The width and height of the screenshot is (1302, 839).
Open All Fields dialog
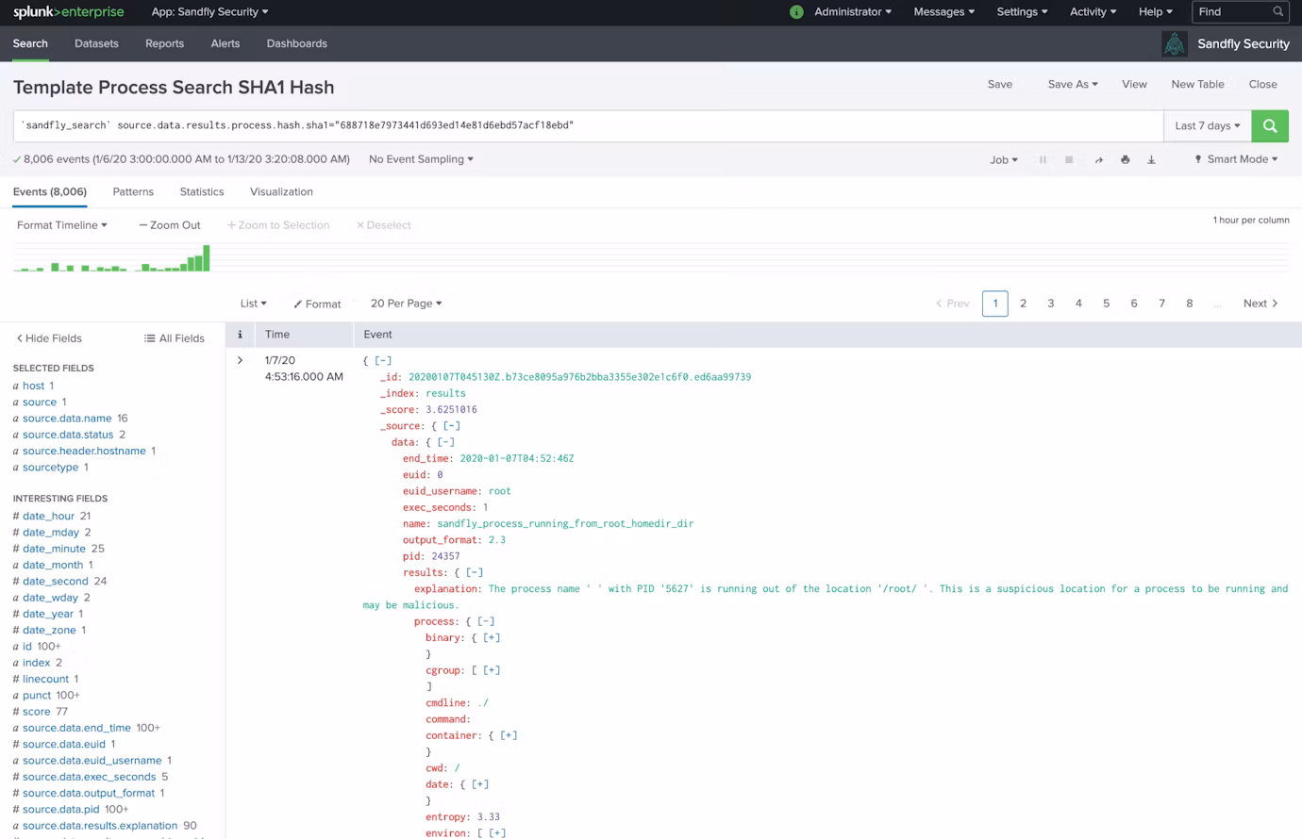pos(175,338)
